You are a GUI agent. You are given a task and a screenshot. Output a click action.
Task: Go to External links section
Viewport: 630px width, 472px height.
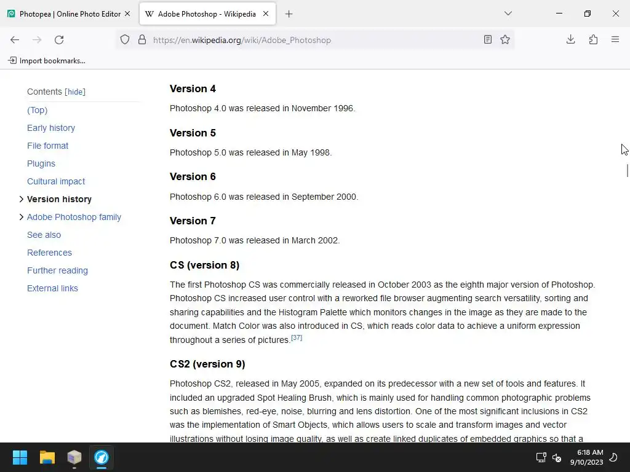pos(52,288)
